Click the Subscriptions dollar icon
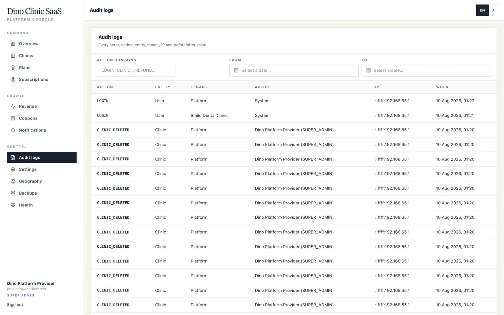This screenshot has height=315, width=504. point(13,80)
